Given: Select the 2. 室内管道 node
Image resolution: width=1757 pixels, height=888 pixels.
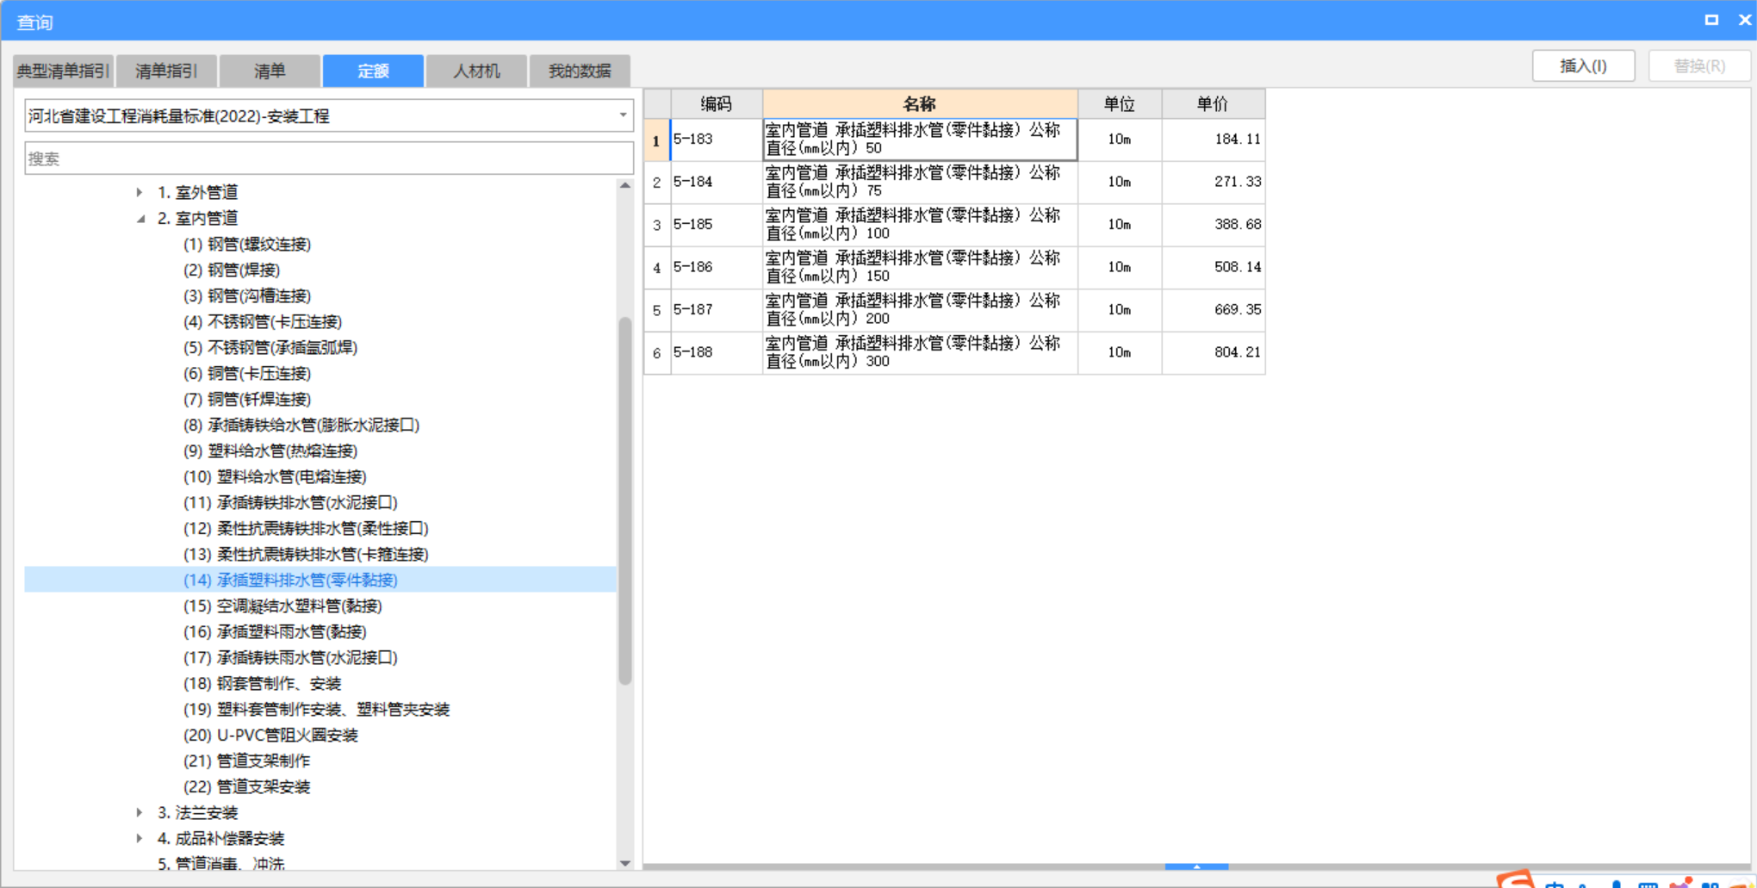Looking at the screenshot, I should (197, 218).
